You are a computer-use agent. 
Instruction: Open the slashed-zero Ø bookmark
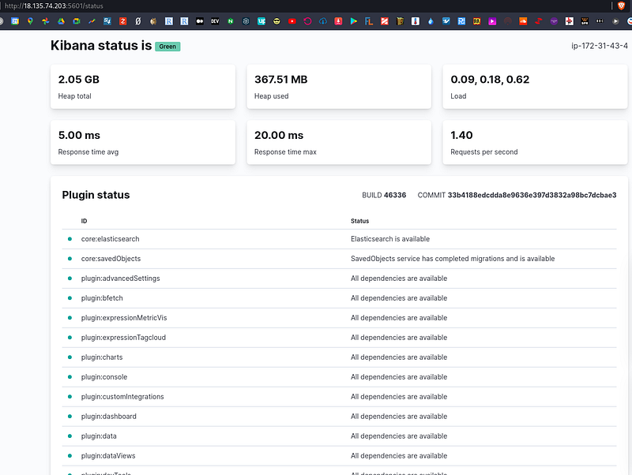(x=137, y=21)
